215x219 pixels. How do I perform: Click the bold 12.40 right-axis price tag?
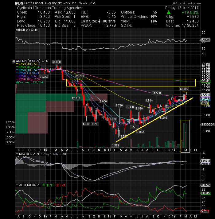pos(205,95)
